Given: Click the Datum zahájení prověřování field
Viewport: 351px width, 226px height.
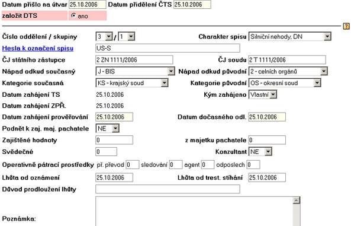Looking at the screenshot, I should [114, 117].
